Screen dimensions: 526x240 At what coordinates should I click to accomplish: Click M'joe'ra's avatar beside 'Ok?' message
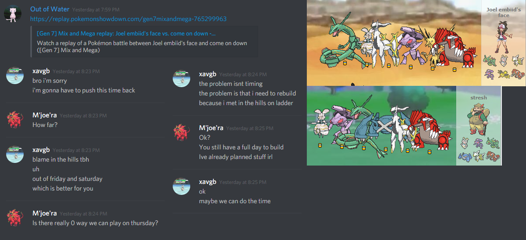coord(181,132)
